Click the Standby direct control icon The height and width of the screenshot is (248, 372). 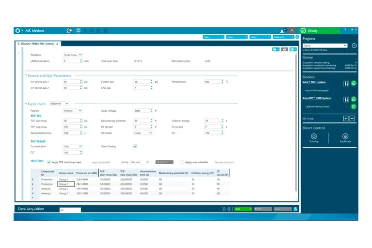pos(313,136)
